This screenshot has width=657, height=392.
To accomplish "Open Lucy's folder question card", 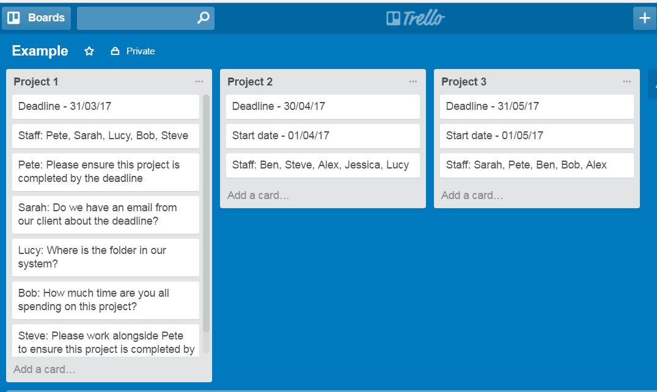I will pyautogui.click(x=106, y=257).
